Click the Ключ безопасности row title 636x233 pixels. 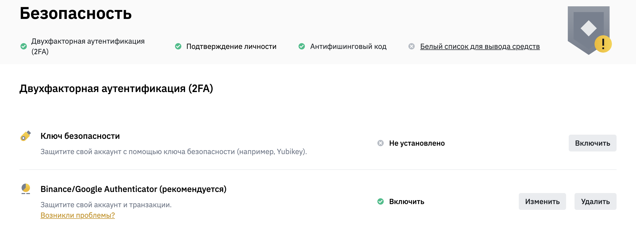tap(80, 136)
